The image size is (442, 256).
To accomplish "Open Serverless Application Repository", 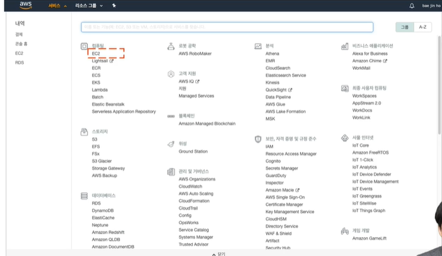I will [124, 111].
